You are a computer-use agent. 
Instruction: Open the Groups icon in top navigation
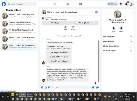click(x=81, y=4)
